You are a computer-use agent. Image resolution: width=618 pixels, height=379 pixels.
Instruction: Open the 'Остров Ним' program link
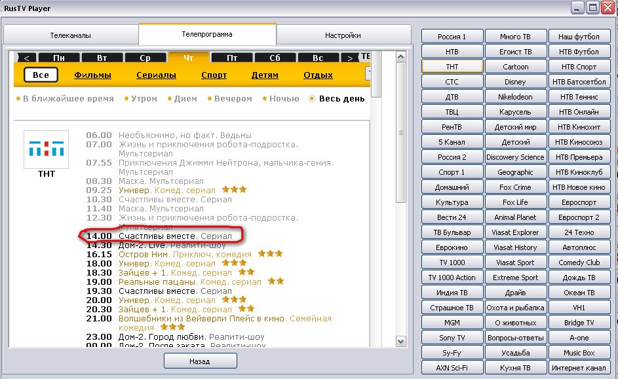(x=144, y=254)
